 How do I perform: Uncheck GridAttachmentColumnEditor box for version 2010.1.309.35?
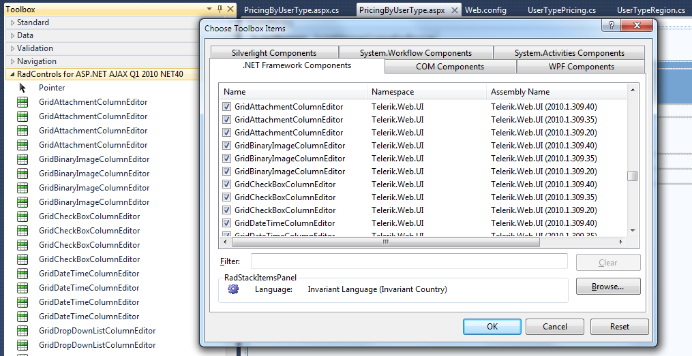226,119
